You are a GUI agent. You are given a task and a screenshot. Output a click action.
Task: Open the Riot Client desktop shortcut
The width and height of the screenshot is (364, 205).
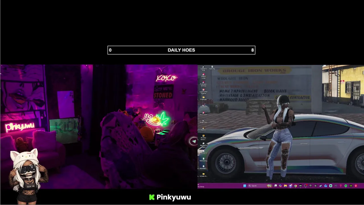(x=204, y=113)
